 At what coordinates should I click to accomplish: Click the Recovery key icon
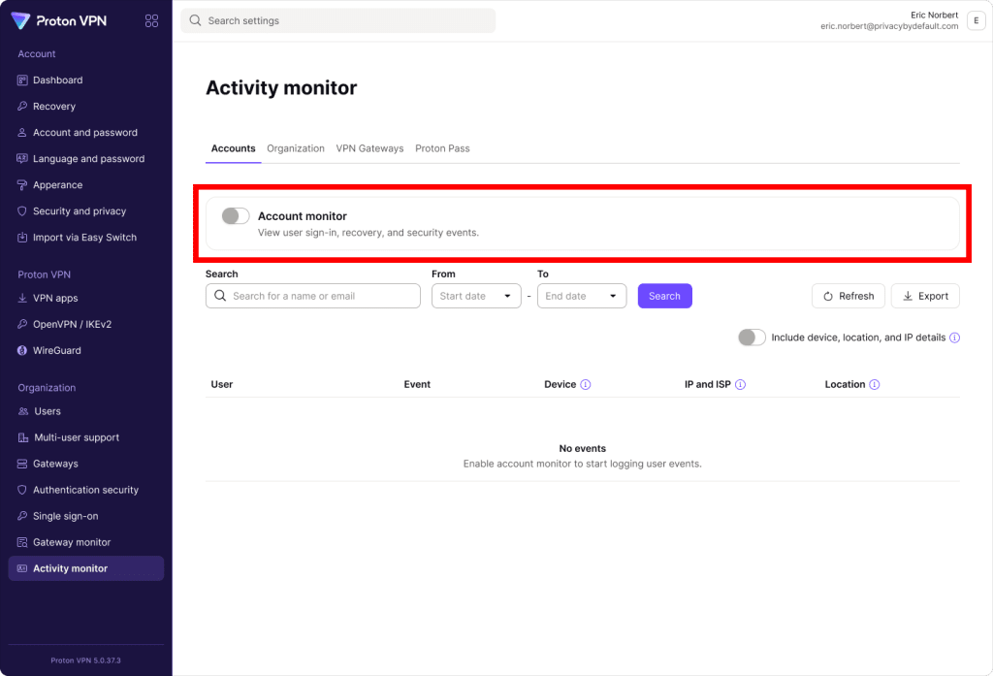(x=22, y=106)
